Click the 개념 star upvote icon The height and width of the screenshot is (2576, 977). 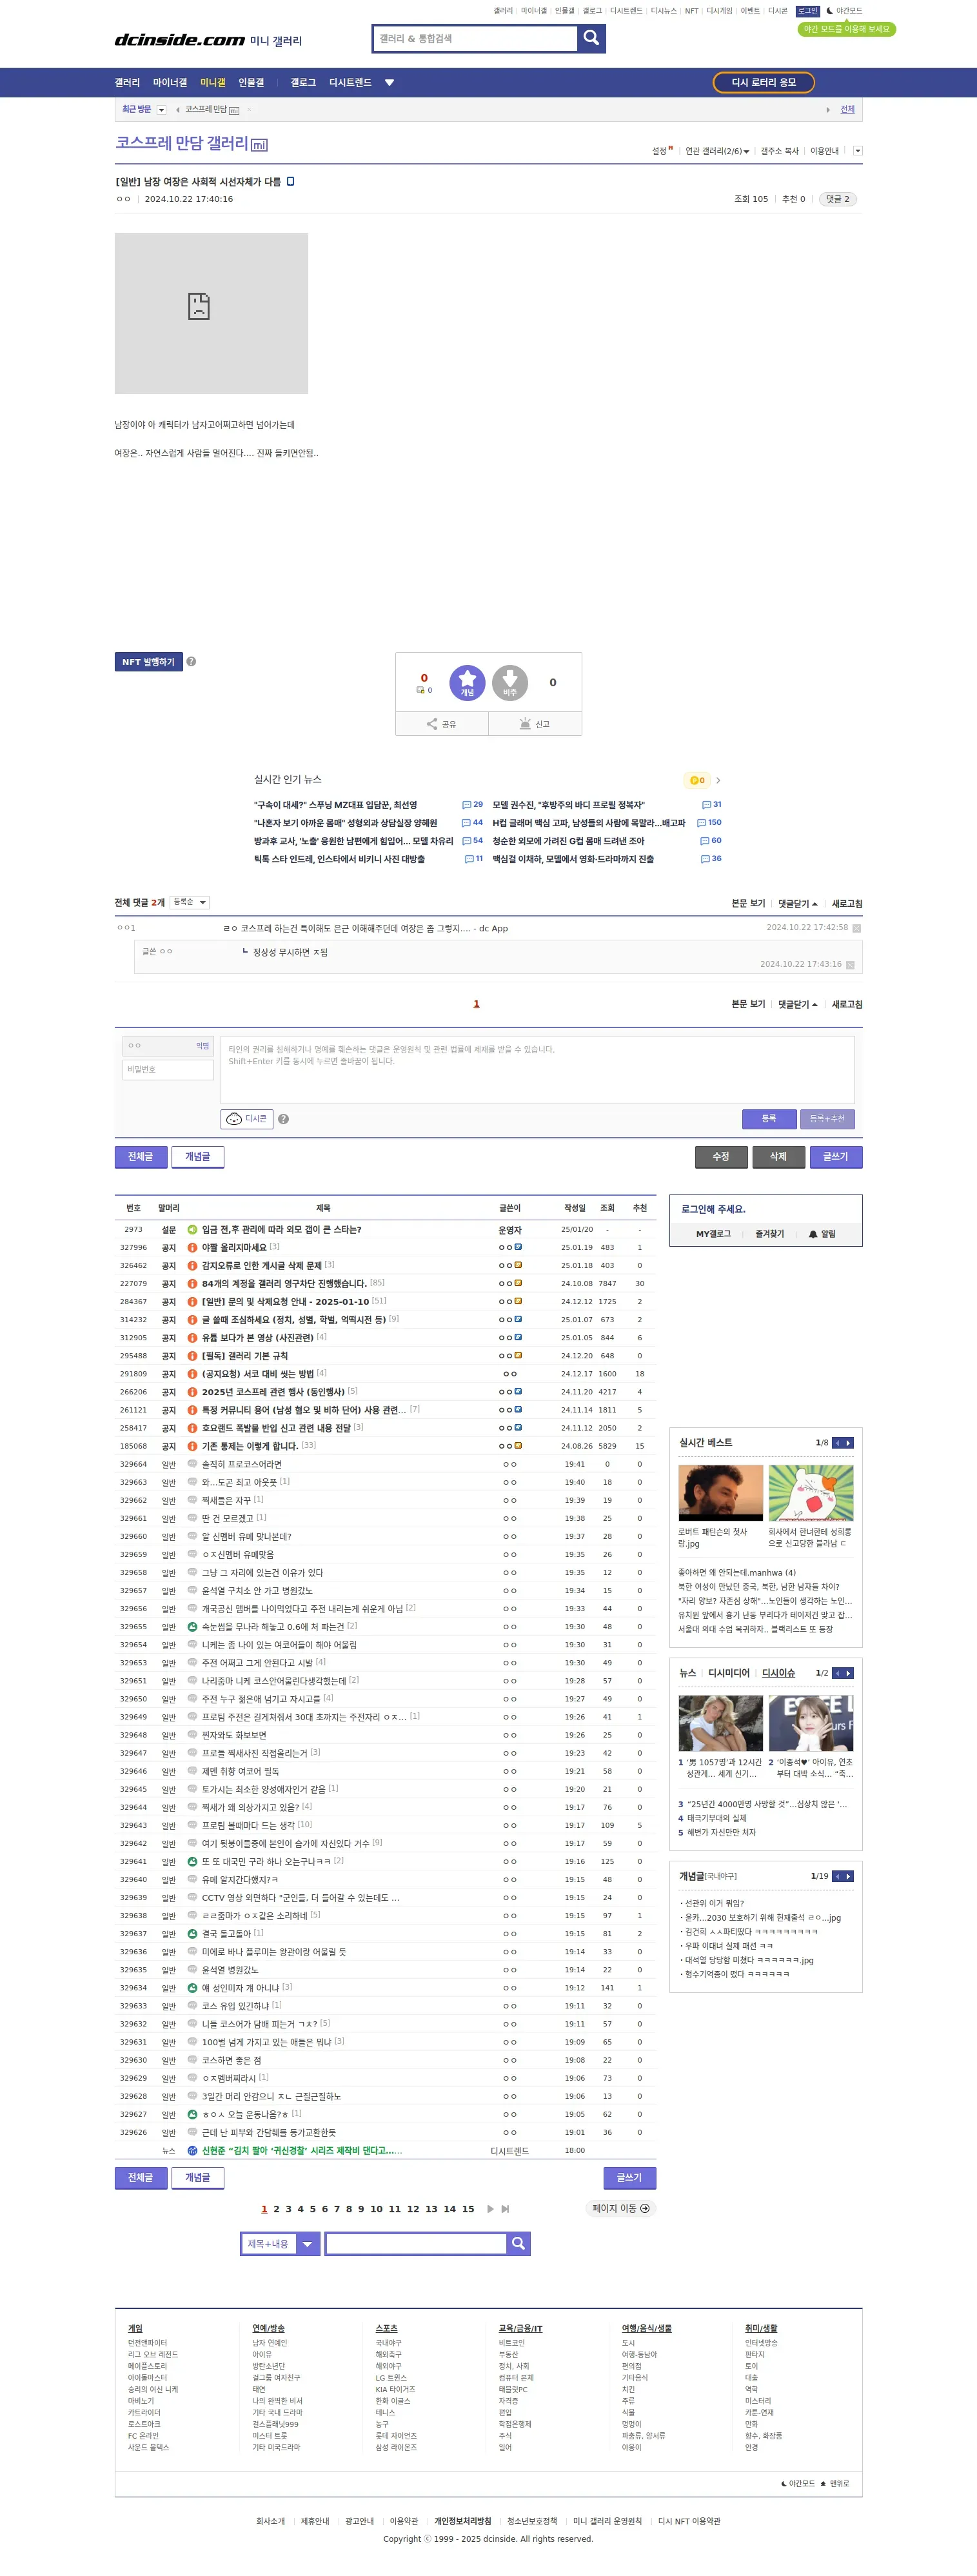tap(467, 683)
